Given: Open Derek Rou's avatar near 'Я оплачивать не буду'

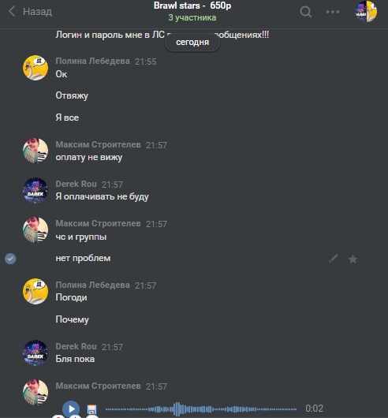Looking at the screenshot, I should 35,191.
